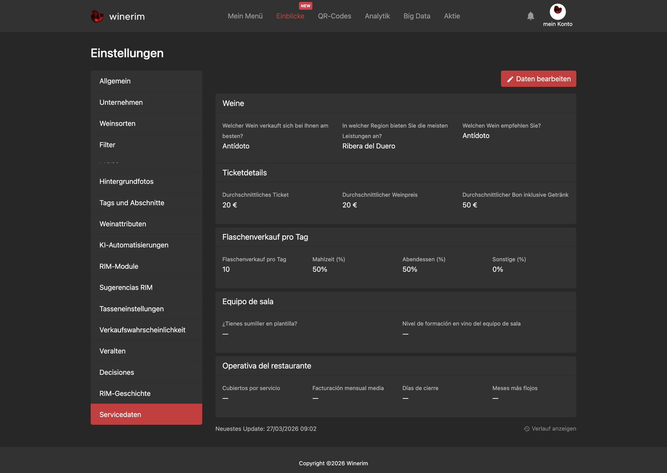This screenshot has width=667, height=473.
Task: Click the winerim brand name
Action: [127, 16]
